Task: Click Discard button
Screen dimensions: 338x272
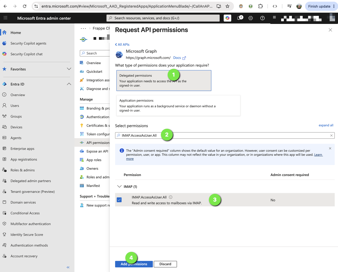Action: click(165, 264)
